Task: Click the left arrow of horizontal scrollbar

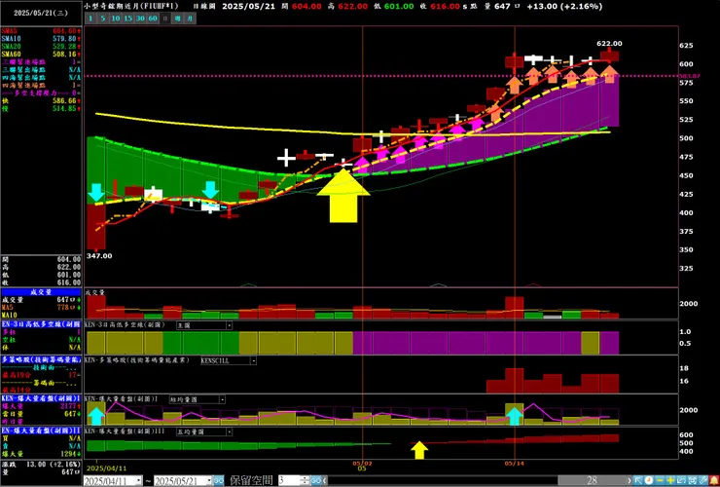Action: pyautogui.click(x=325, y=481)
